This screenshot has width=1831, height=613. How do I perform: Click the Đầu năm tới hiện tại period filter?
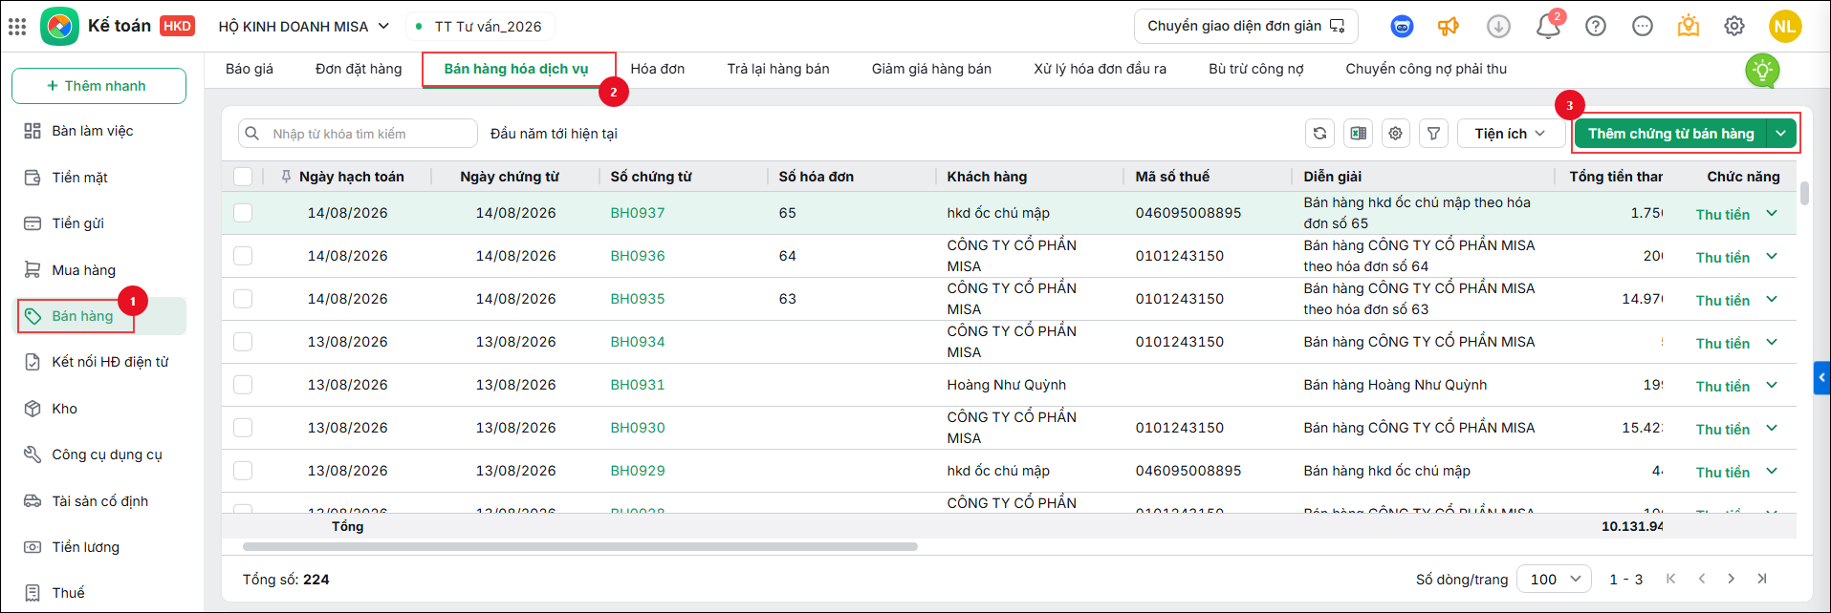click(x=554, y=134)
